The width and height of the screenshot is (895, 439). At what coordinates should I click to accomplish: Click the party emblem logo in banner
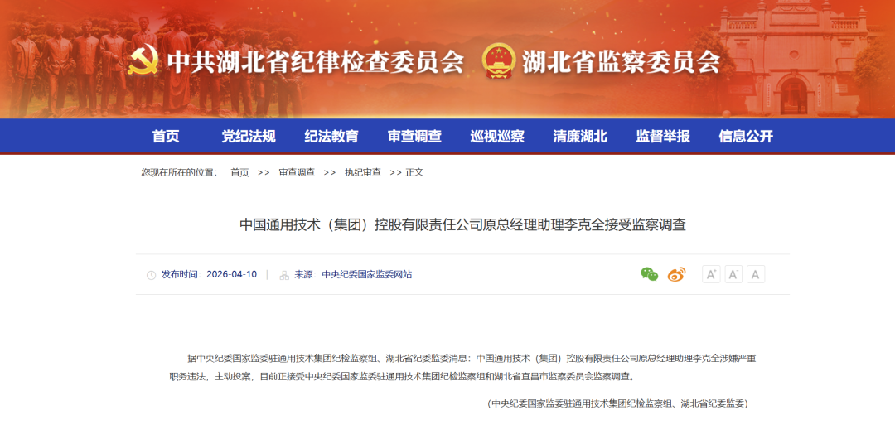[143, 61]
